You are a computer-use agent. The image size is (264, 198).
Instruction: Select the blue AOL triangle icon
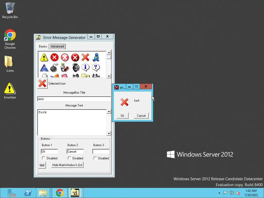[x=44, y=68]
